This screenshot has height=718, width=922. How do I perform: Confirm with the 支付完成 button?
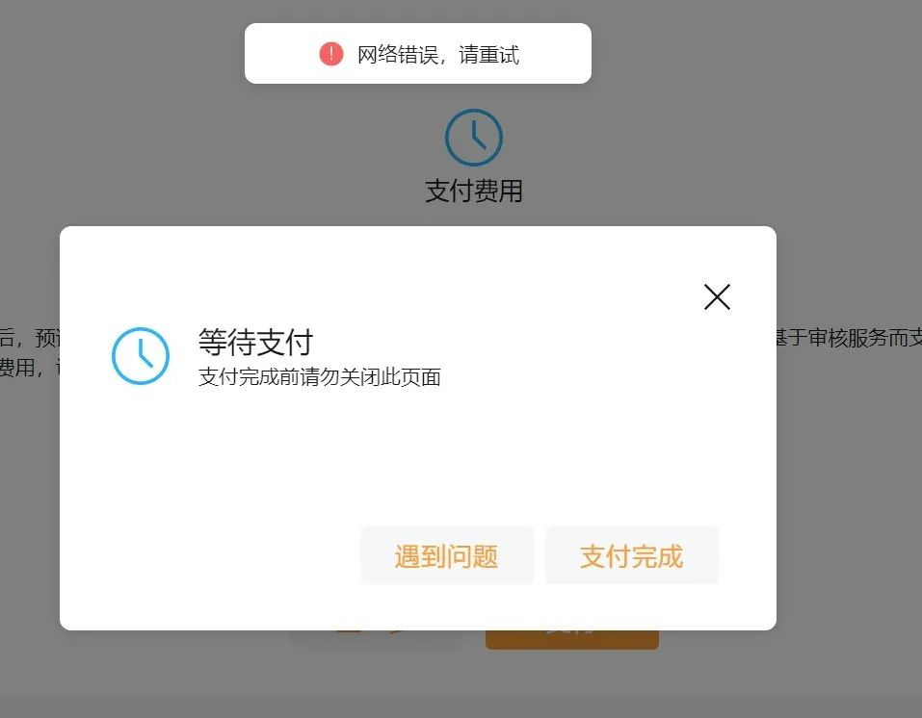(x=632, y=556)
